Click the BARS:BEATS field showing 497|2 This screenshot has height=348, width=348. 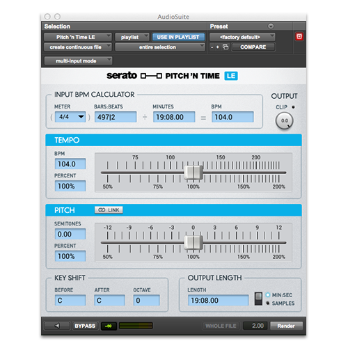pyautogui.click(x=116, y=117)
